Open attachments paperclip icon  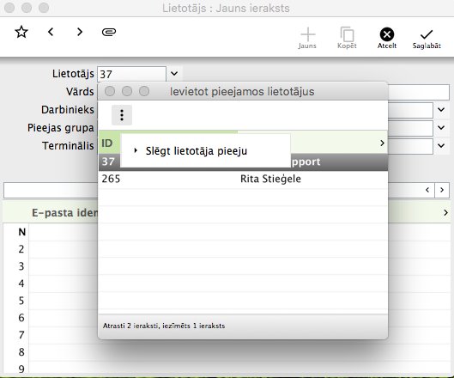pyautogui.click(x=109, y=32)
